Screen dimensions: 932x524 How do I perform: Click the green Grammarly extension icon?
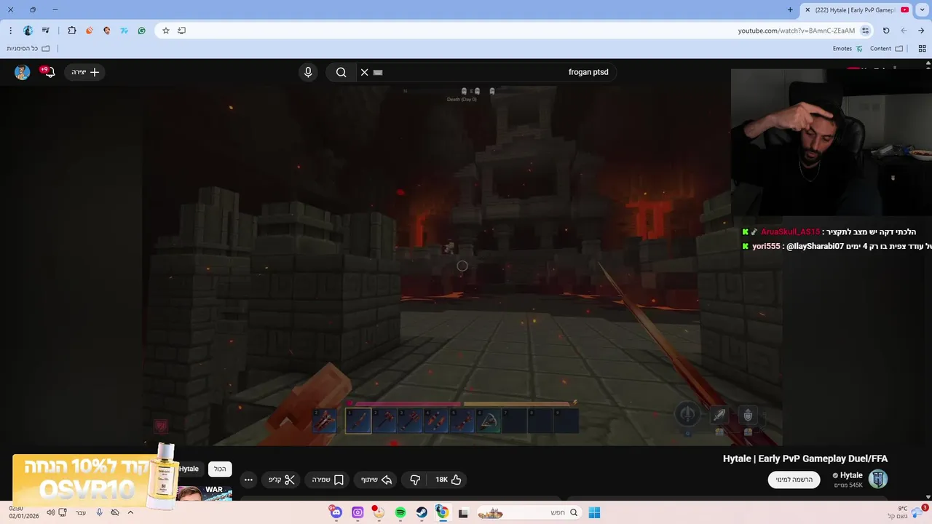(142, 31)
